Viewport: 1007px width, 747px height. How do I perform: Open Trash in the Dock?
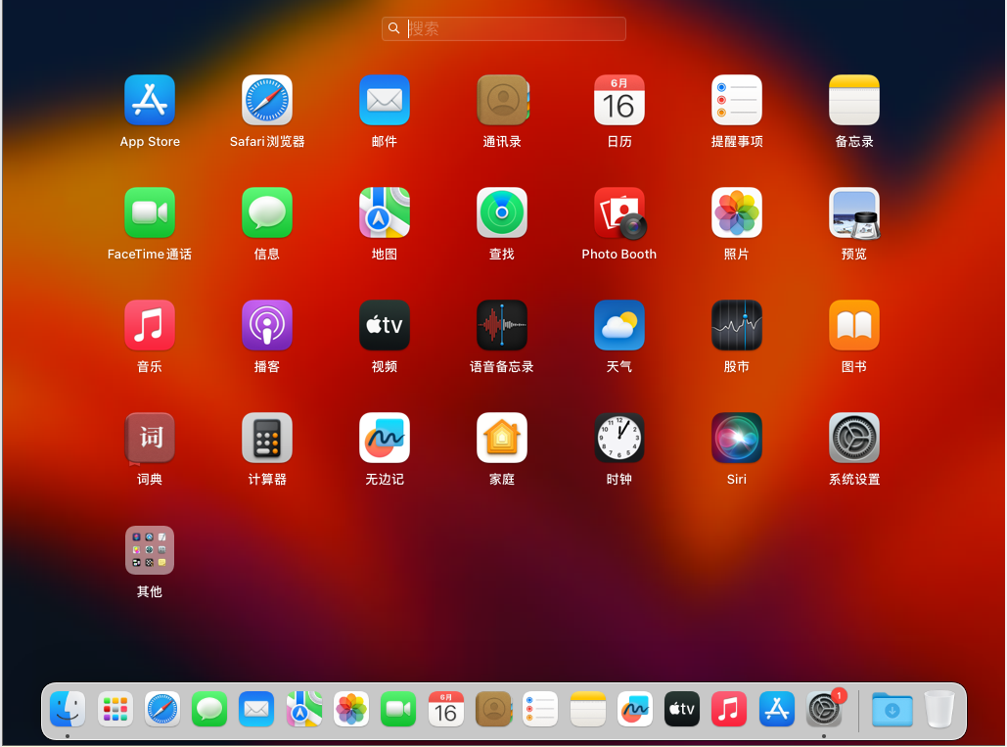click(939, 709)
